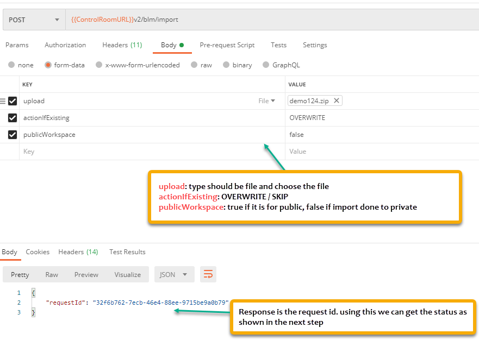
Task: Click the requestId value string
Action: coord(161,303)
